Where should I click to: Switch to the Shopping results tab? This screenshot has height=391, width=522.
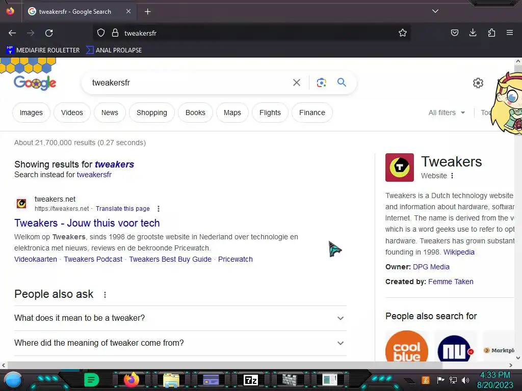tap(152, 113)
